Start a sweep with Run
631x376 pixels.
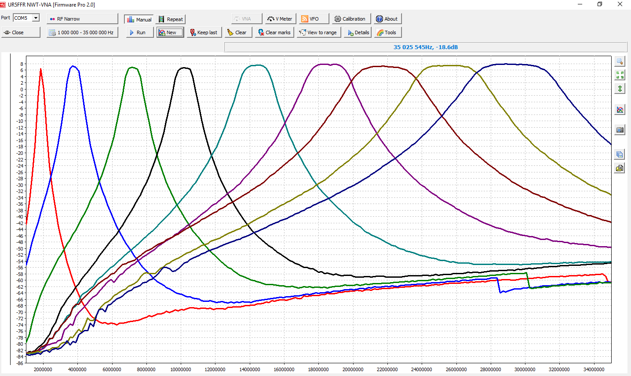click(x=140, y=32)
